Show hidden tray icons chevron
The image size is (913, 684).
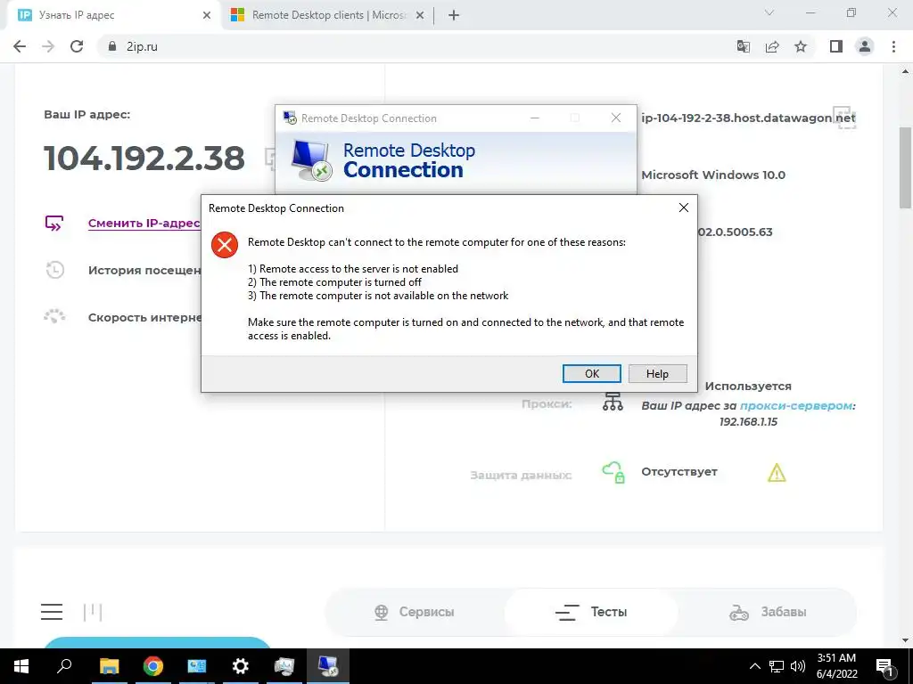coord(754,666)
